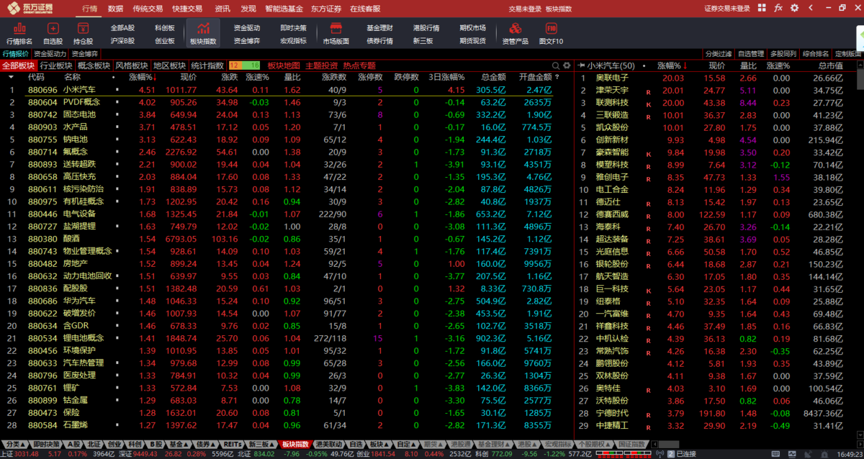Expand the 债券 bottom tab dropdown

(x=213, y=445)
